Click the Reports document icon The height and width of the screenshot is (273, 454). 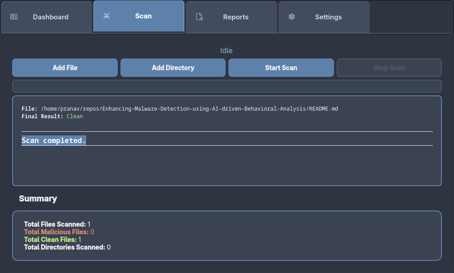[200, 17]
